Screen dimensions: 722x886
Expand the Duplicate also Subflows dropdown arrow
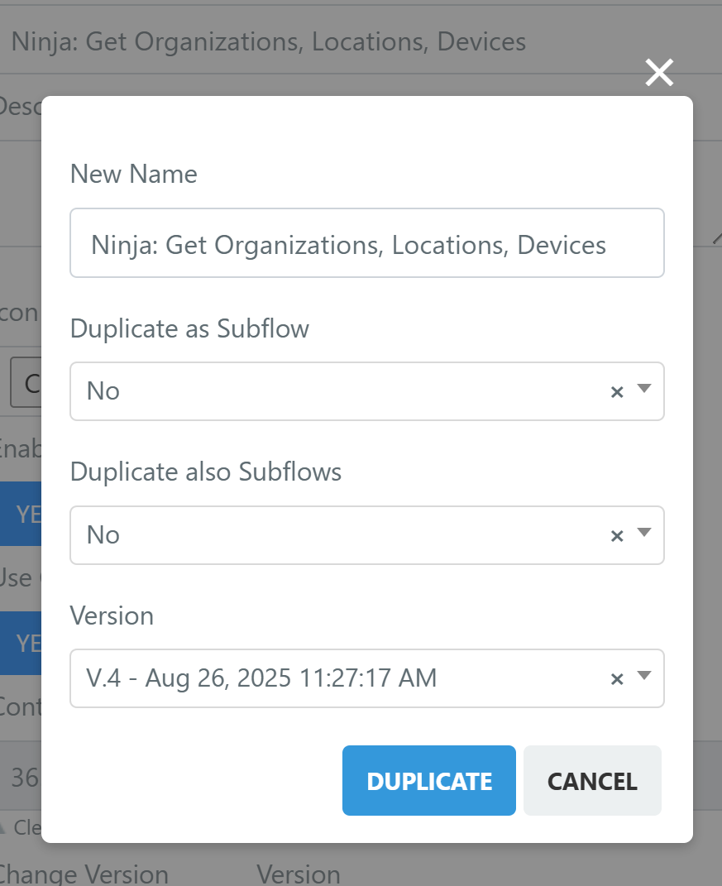(x=644, y=532)
